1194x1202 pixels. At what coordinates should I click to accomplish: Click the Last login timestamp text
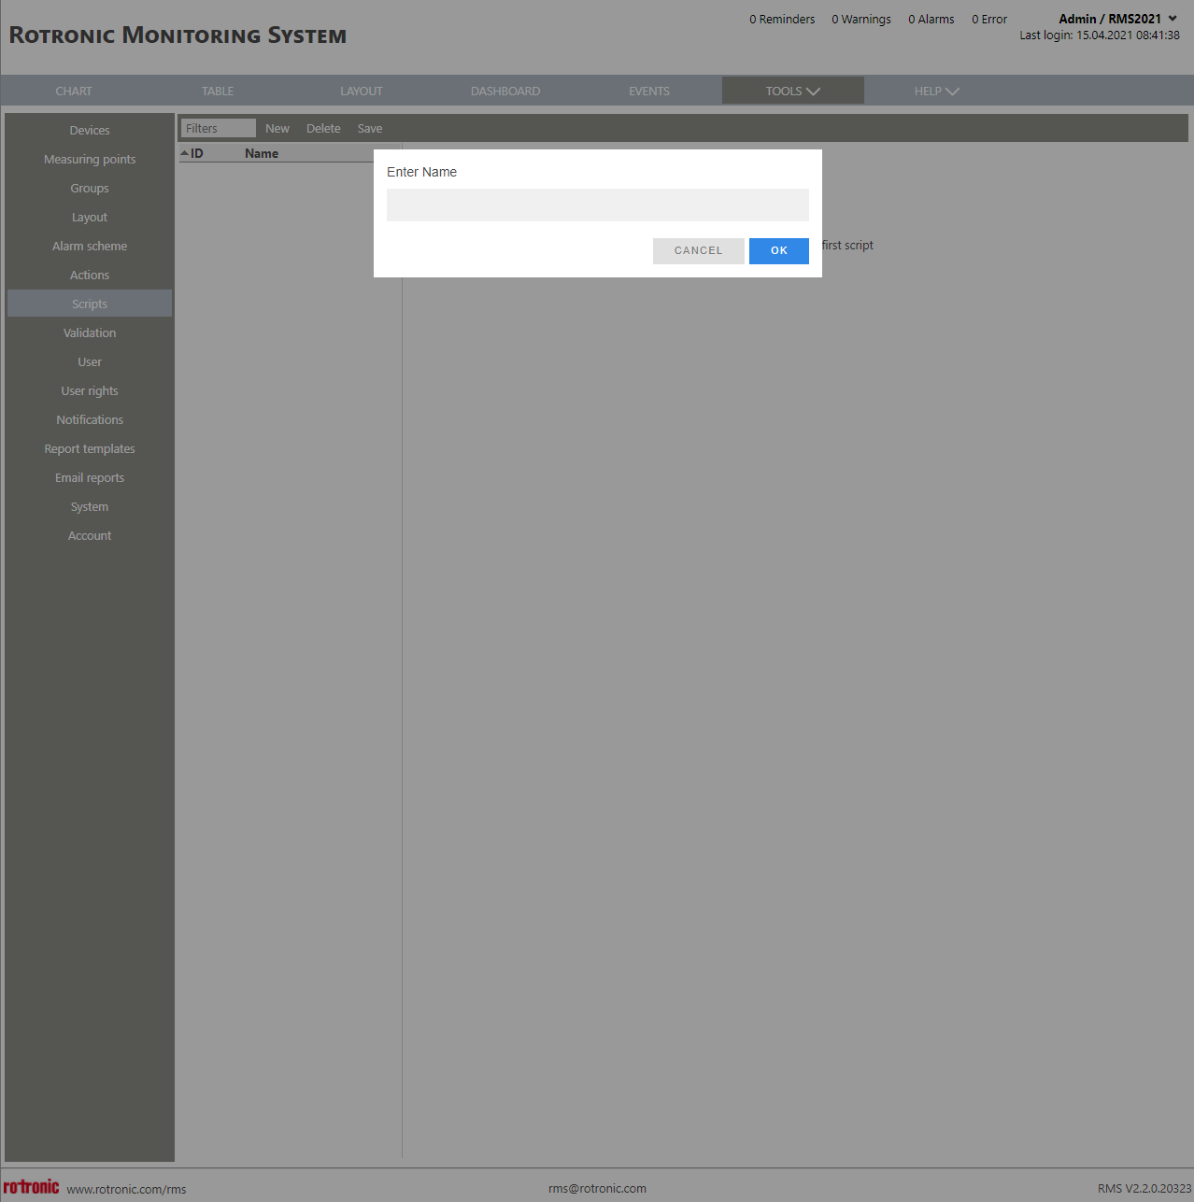coord(1100,35)
